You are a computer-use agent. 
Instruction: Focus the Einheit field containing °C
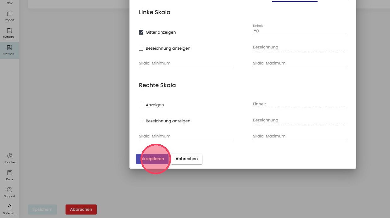(299, 31)
